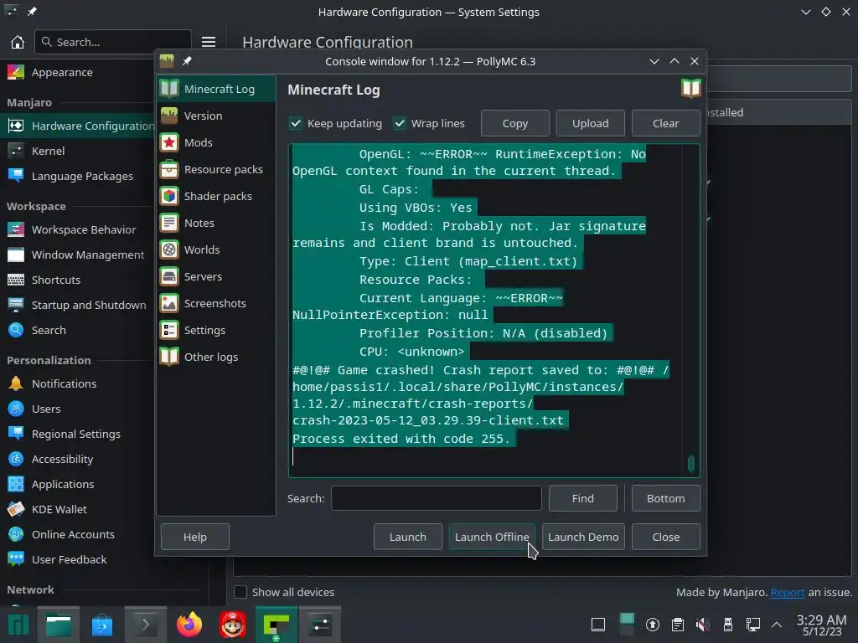Click the Worlds globe icon

pyautogui.click(x=169, y=249)
